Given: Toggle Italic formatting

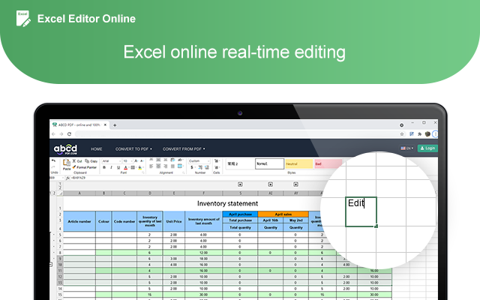Looking at the screenshot, I should point(111,167).
